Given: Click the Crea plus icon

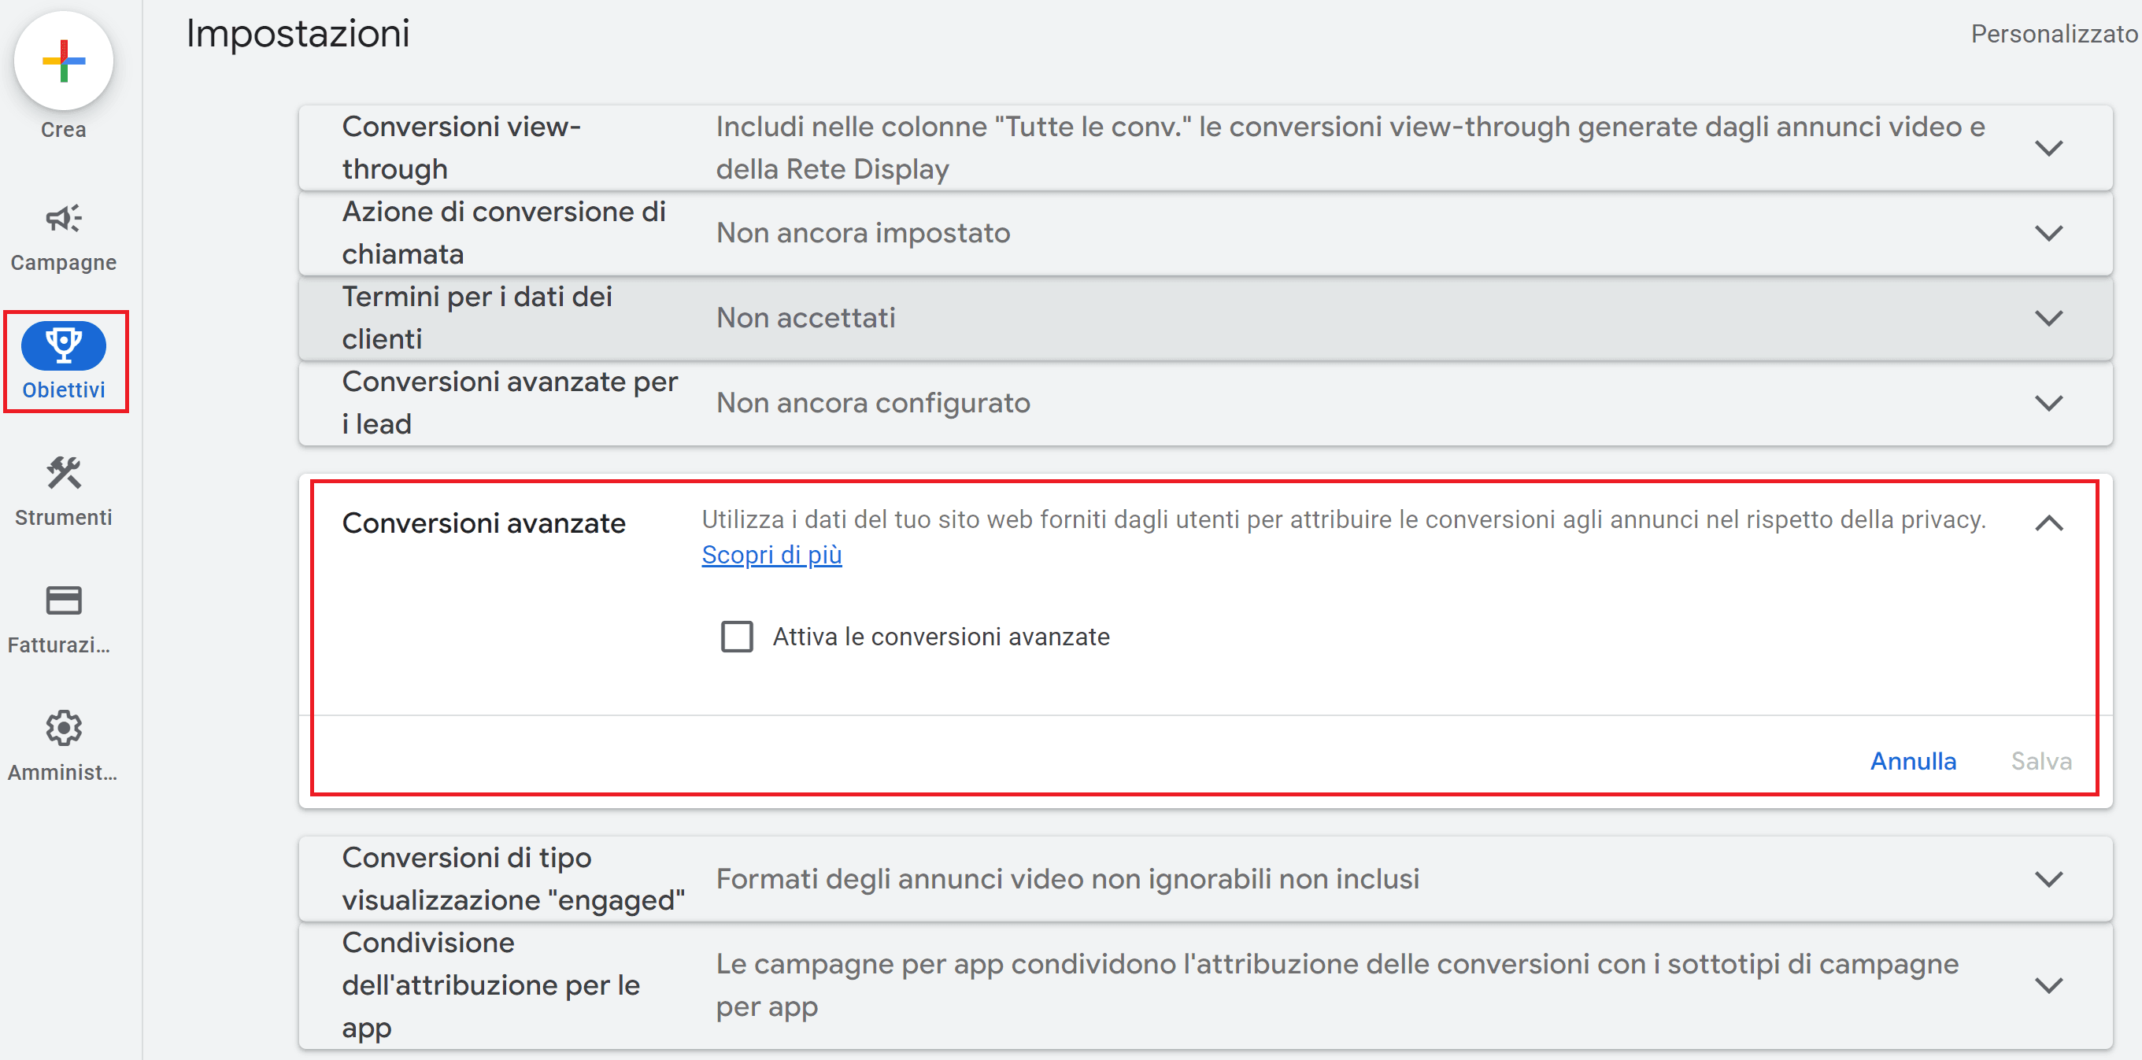Looking at the screenshot, I should point(63,61).
